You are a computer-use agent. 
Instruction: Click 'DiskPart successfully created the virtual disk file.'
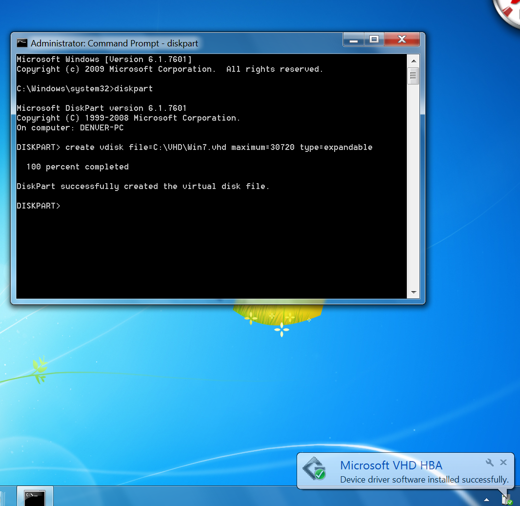pos(142,186)
